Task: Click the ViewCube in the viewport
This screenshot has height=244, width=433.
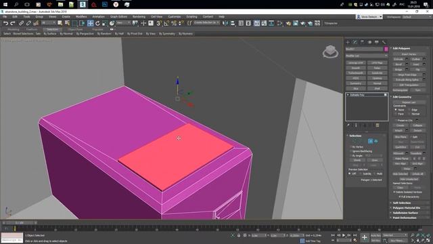Action: pyautogui.click(x=330, y=52)
